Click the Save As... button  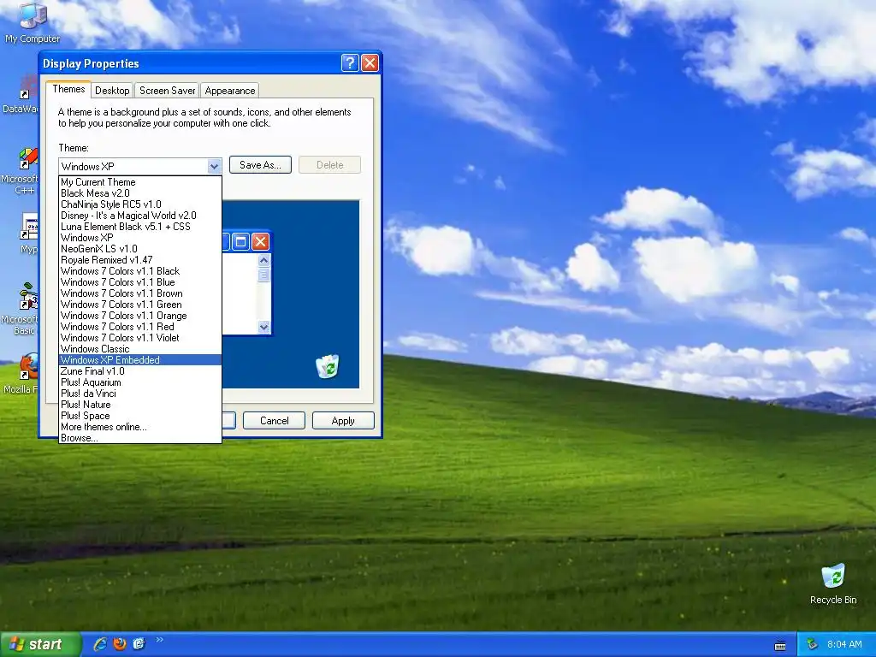[260, 165]
